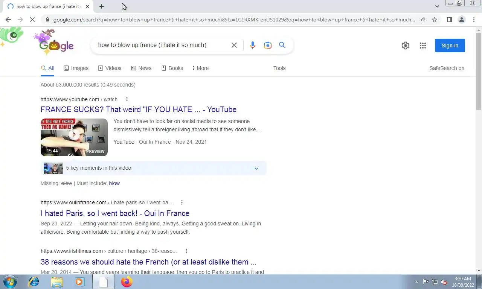This screenshot has width=482, height=289.
Task: Open the More search categories menu
Action: pos(200,68)
